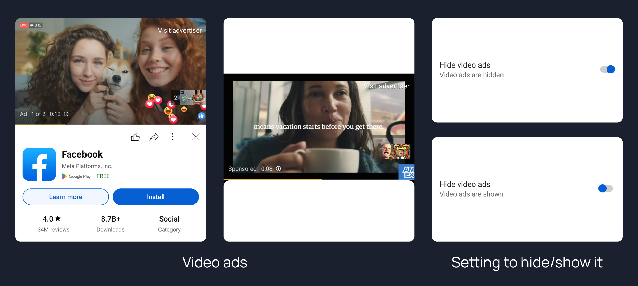Enable the Hide video ads toggle showing ads
The width and height of the screenshot is (638, 286).
click(x=605, y=188)
